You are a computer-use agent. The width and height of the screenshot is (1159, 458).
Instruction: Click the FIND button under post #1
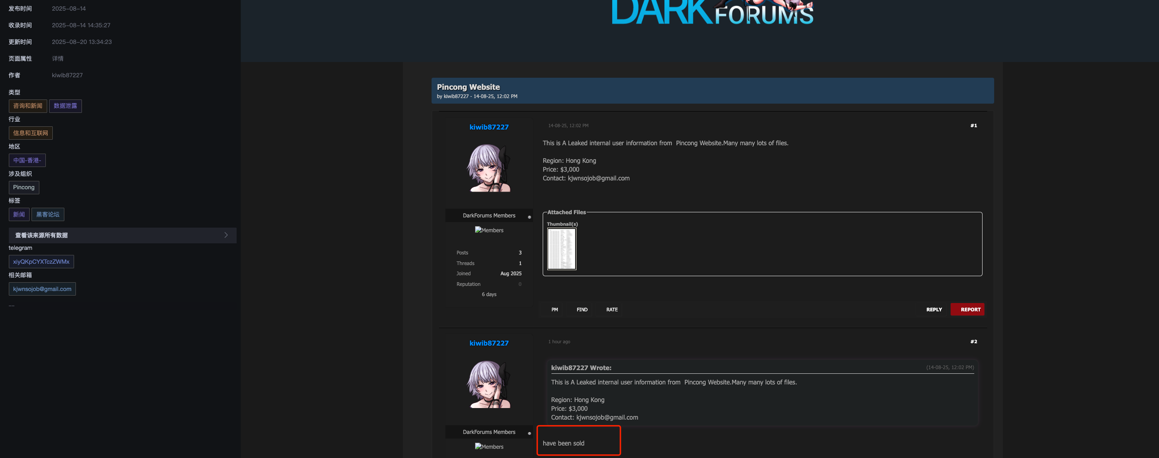tap(582, 309)
